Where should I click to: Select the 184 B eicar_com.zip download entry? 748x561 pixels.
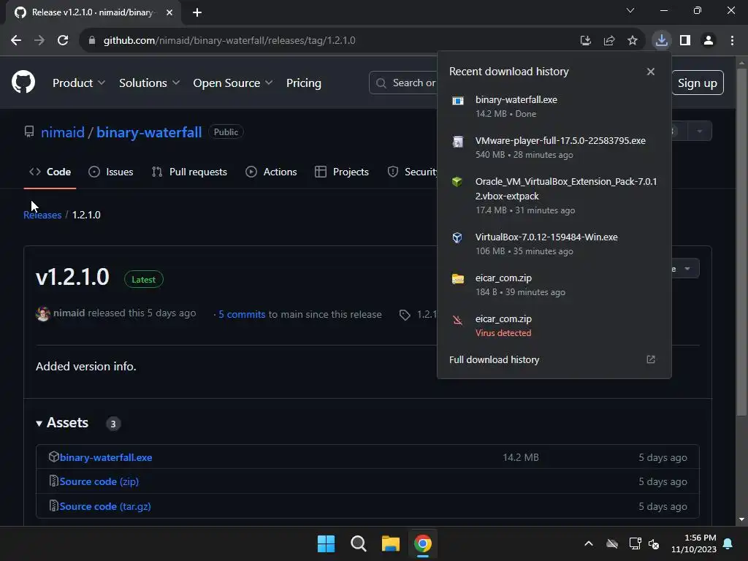pos(554,285)
